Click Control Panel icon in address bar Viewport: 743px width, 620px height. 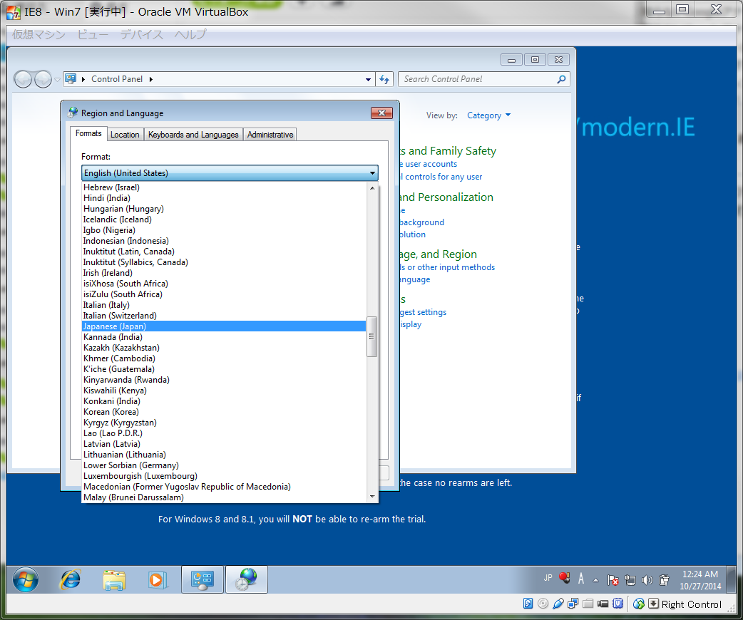71,78
